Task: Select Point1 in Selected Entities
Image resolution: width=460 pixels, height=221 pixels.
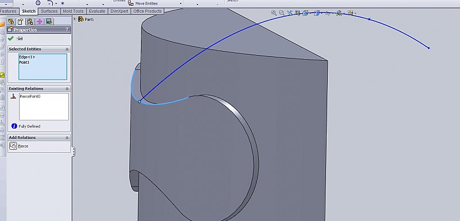Action: point(24,63)
